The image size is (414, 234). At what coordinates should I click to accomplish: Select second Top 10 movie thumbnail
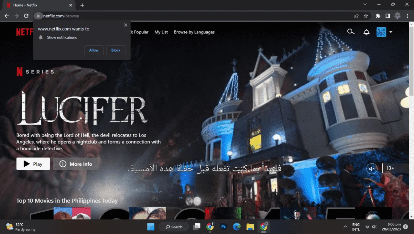[x=147, y=213]
